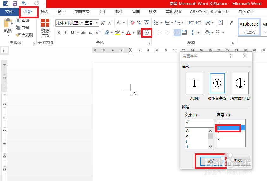The height and width of the screenshot is (181, 267).
Task: Select the diamond enclosure shape
Action: 231,139
